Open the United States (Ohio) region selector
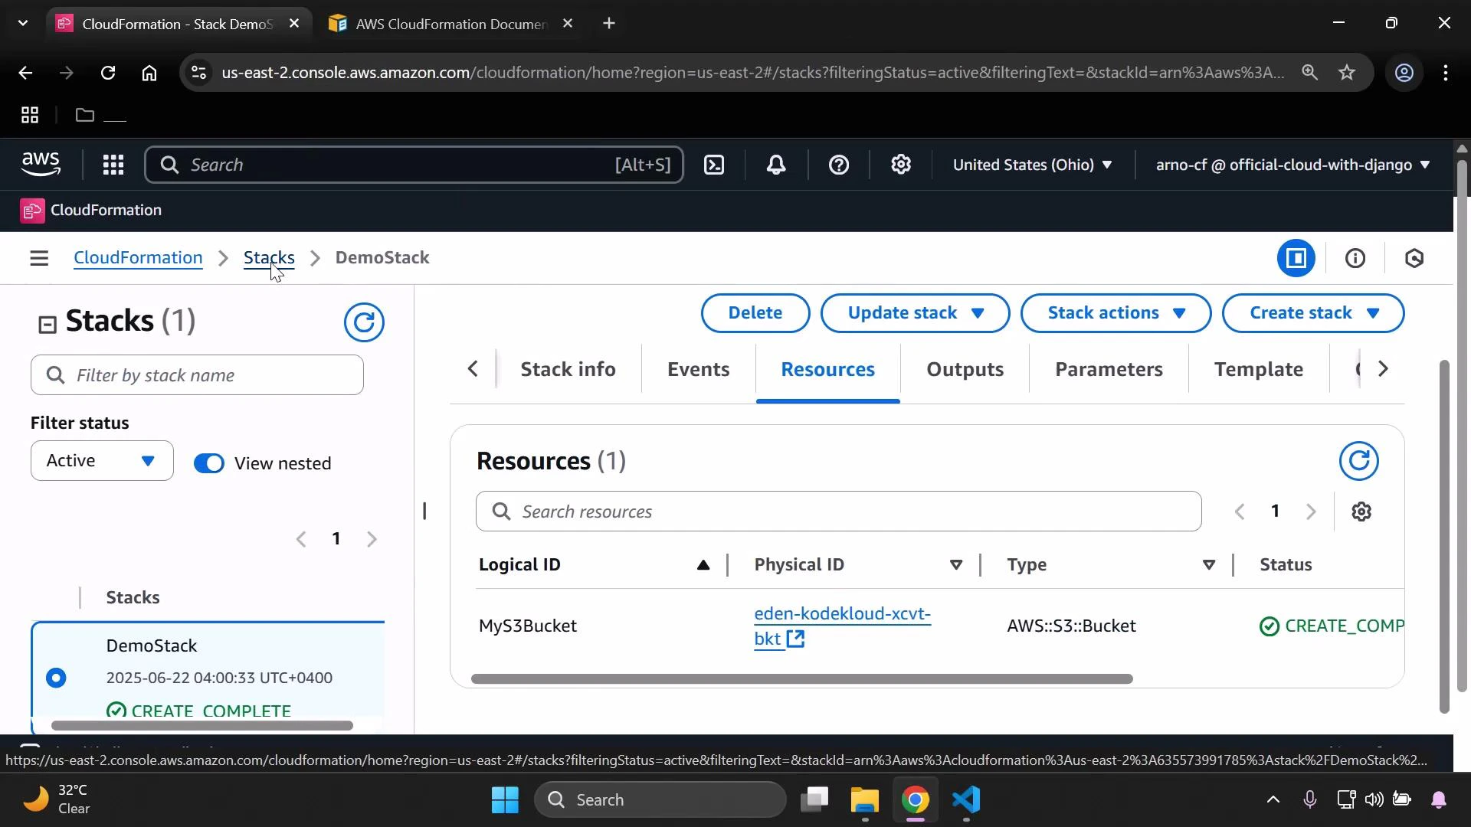The width and height of the screenshot is (1471, 827). [x=1033, y=164]
